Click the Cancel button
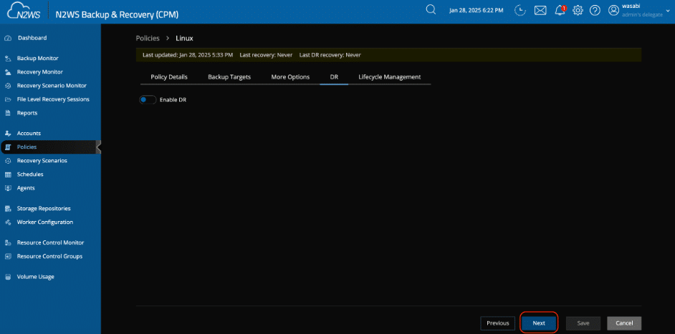This screenshot has width=675, height=334. [x=624, y=323]
